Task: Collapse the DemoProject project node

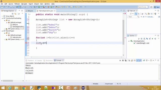Action: 2,31
